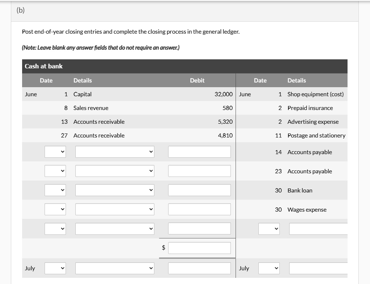Screen dimensions: 370x284
Task: Click the July debit amount field
Action: pos(199,268)
